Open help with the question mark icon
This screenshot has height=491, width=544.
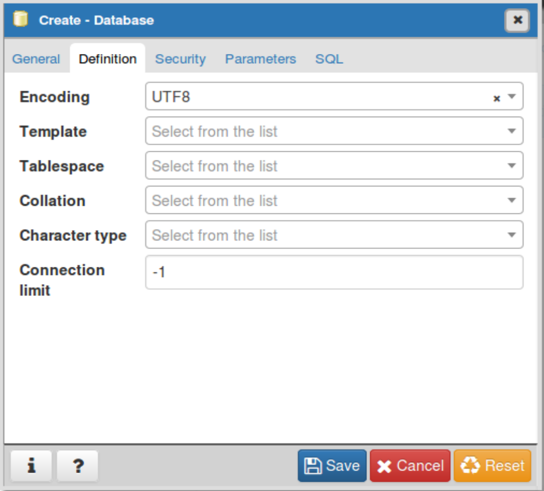[x=78, y=466]
